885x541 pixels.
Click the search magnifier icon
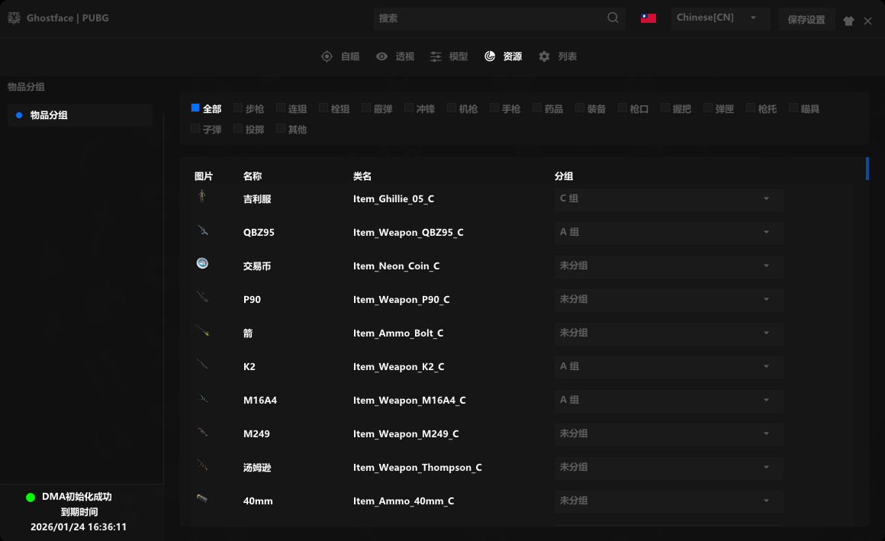pos(613,18)
